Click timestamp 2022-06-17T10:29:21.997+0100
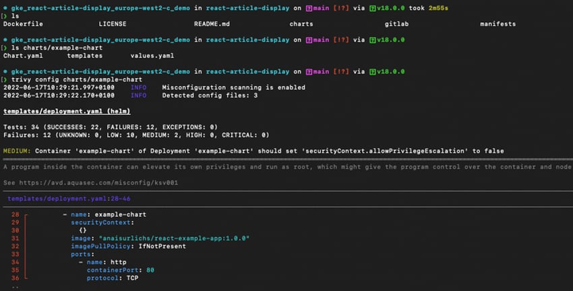The image size is (573, 291). [x=59, y=88]
